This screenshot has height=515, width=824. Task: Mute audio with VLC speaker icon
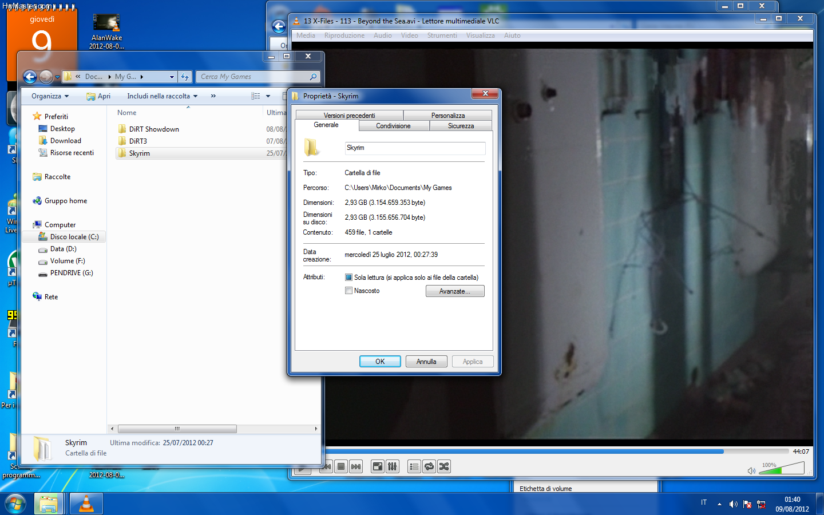pyautogui.click(x=751, y=471)
